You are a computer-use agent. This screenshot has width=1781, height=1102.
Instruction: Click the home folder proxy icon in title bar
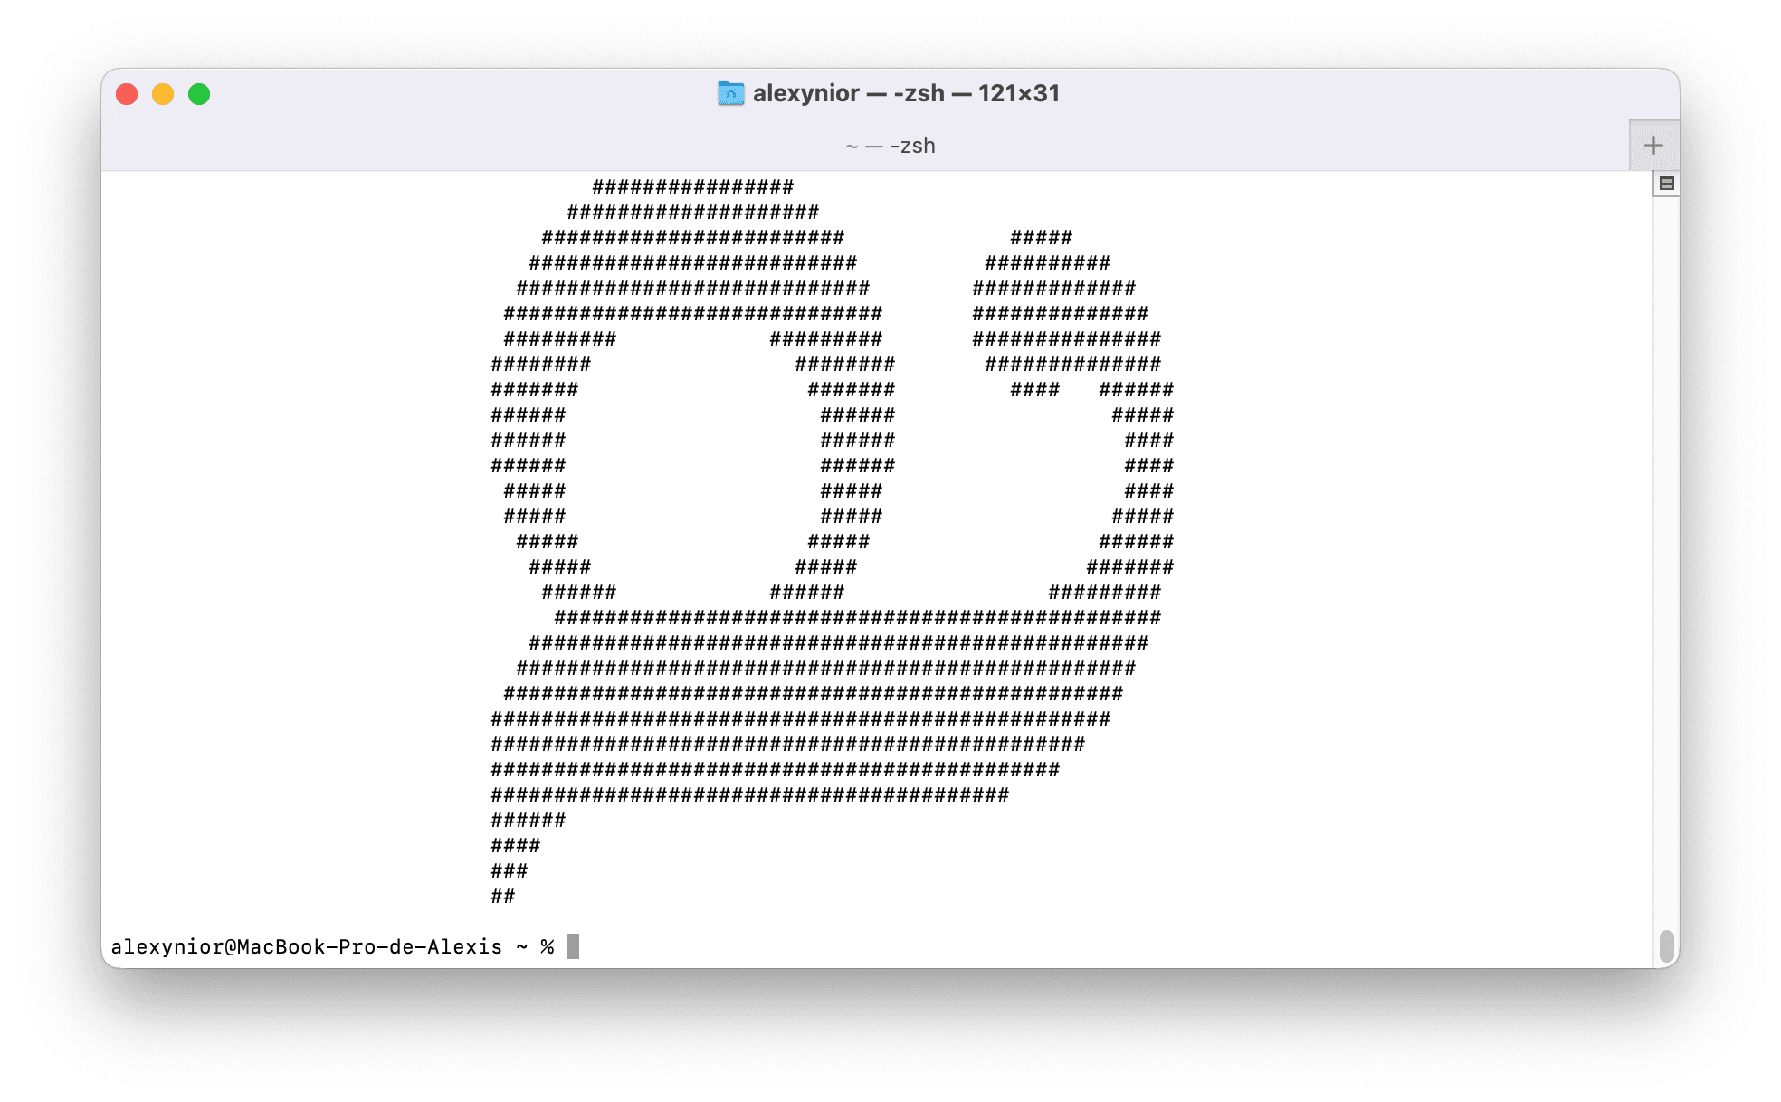tap(729, 92)
